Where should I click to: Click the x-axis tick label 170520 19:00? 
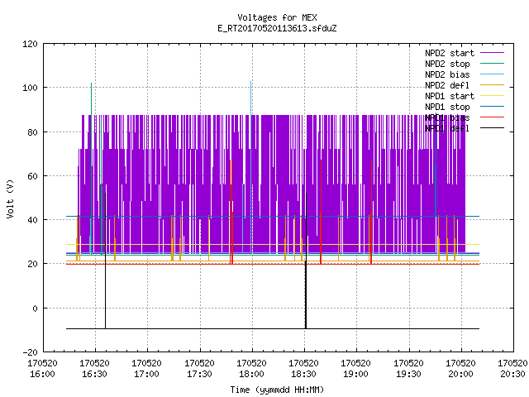tap(356, 369)
